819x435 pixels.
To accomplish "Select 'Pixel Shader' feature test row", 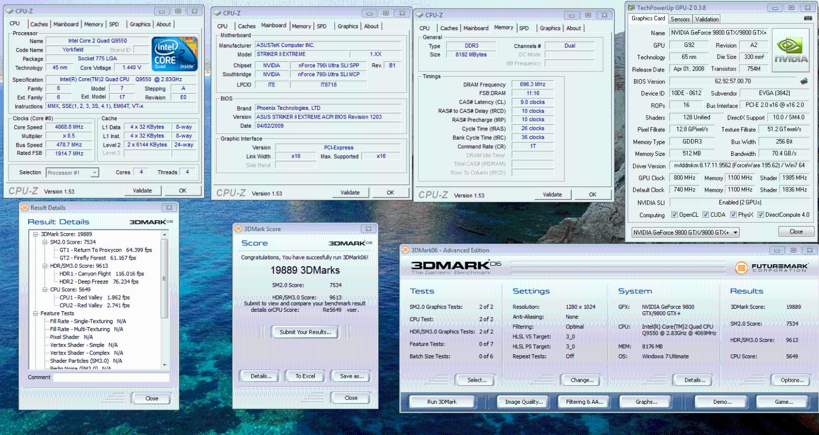I will [x=71, y=337].
